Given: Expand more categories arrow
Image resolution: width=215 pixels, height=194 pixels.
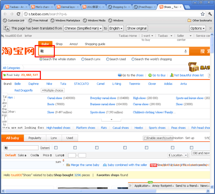Looking at the screenshot, I should click(x=111, y=120).
